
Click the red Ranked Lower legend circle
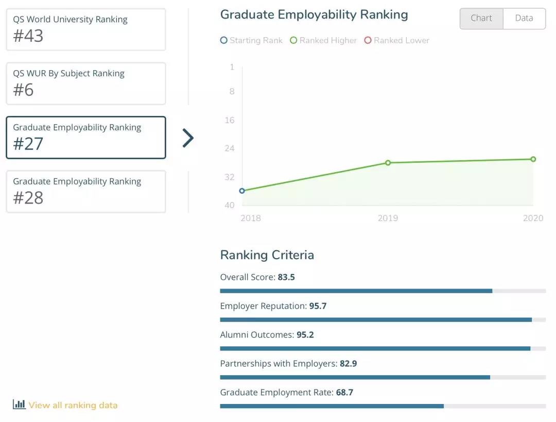point(368,40)
